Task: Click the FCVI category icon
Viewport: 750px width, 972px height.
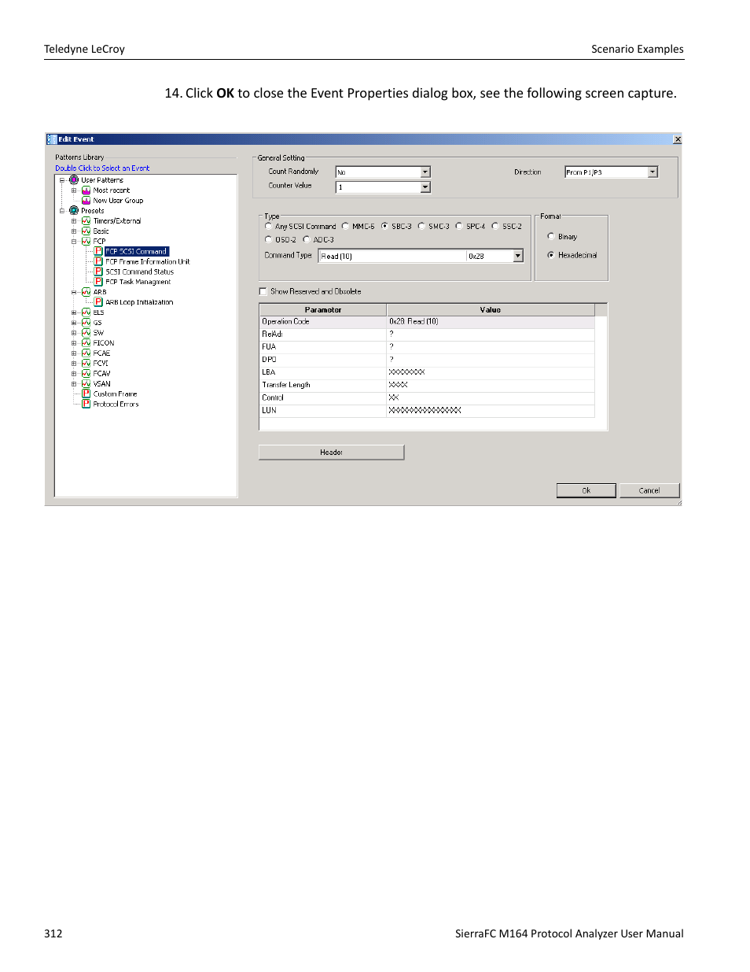Action: tap(86, 364)
